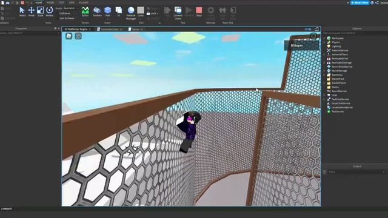Select ServerStorage in Explorer
Image resolution: width=388 pixels, height=218 pixels.
pos(339,71)
